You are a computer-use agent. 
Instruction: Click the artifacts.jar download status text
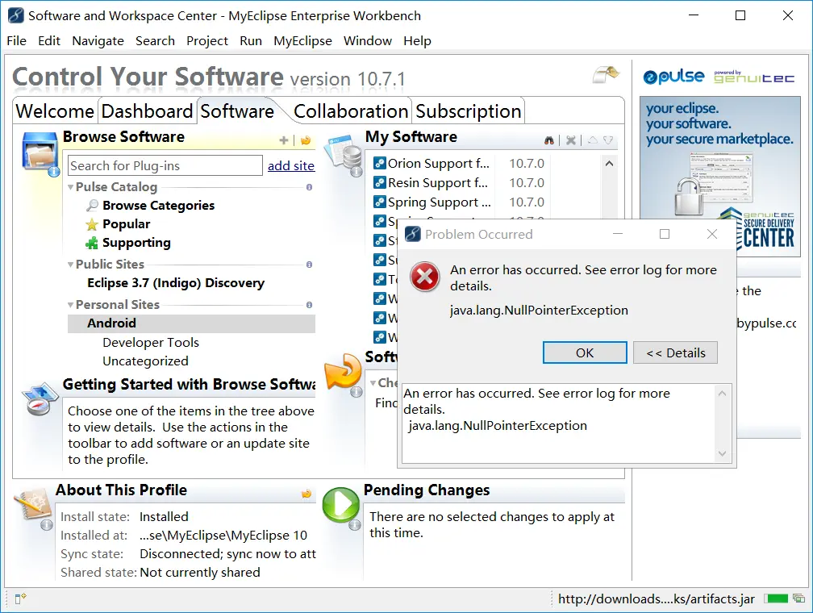coord(657,599)
